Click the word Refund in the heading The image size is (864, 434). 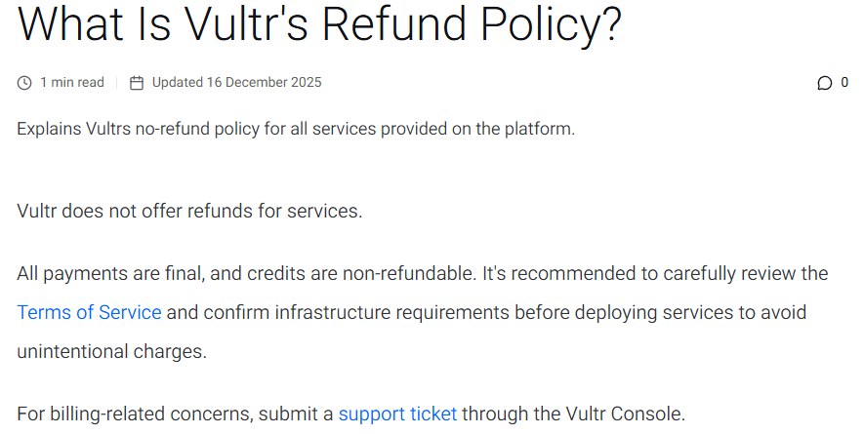point(393,24)
